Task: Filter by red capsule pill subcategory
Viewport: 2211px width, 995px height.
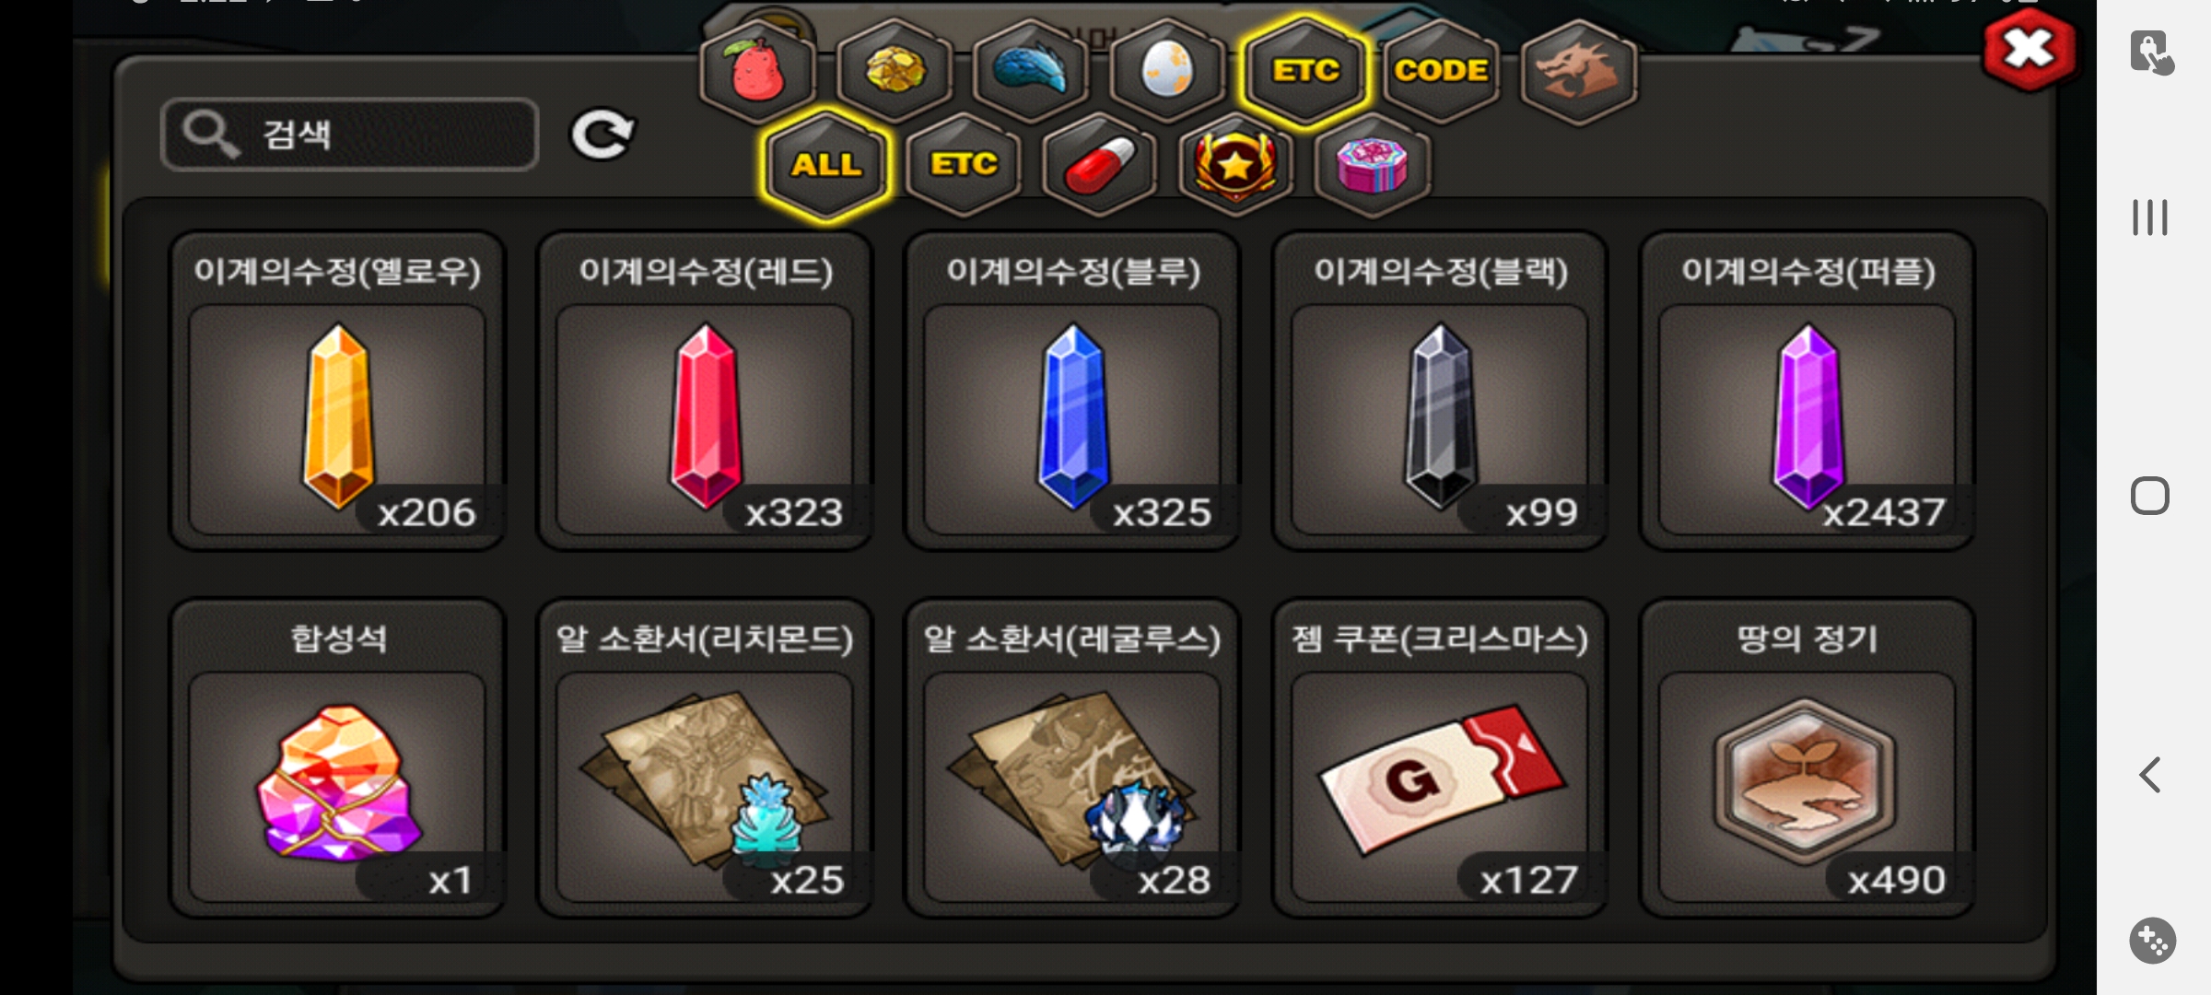Action: point(1099,164)
